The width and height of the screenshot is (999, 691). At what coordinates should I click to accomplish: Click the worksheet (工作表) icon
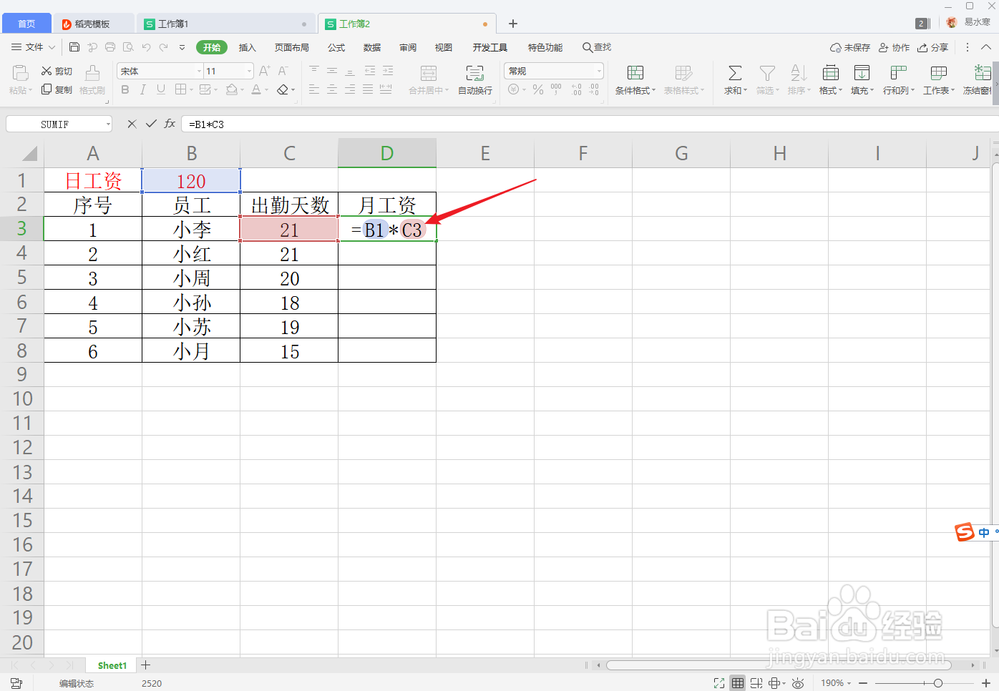pyautogui.click(x=938, y=73)
